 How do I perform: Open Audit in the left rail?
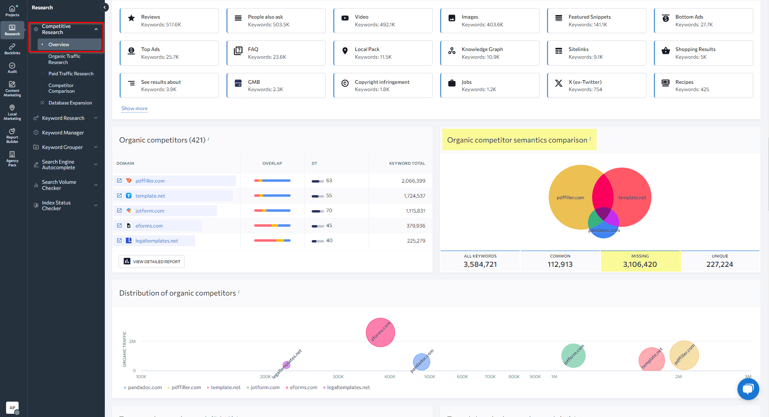tap(12, 68)
